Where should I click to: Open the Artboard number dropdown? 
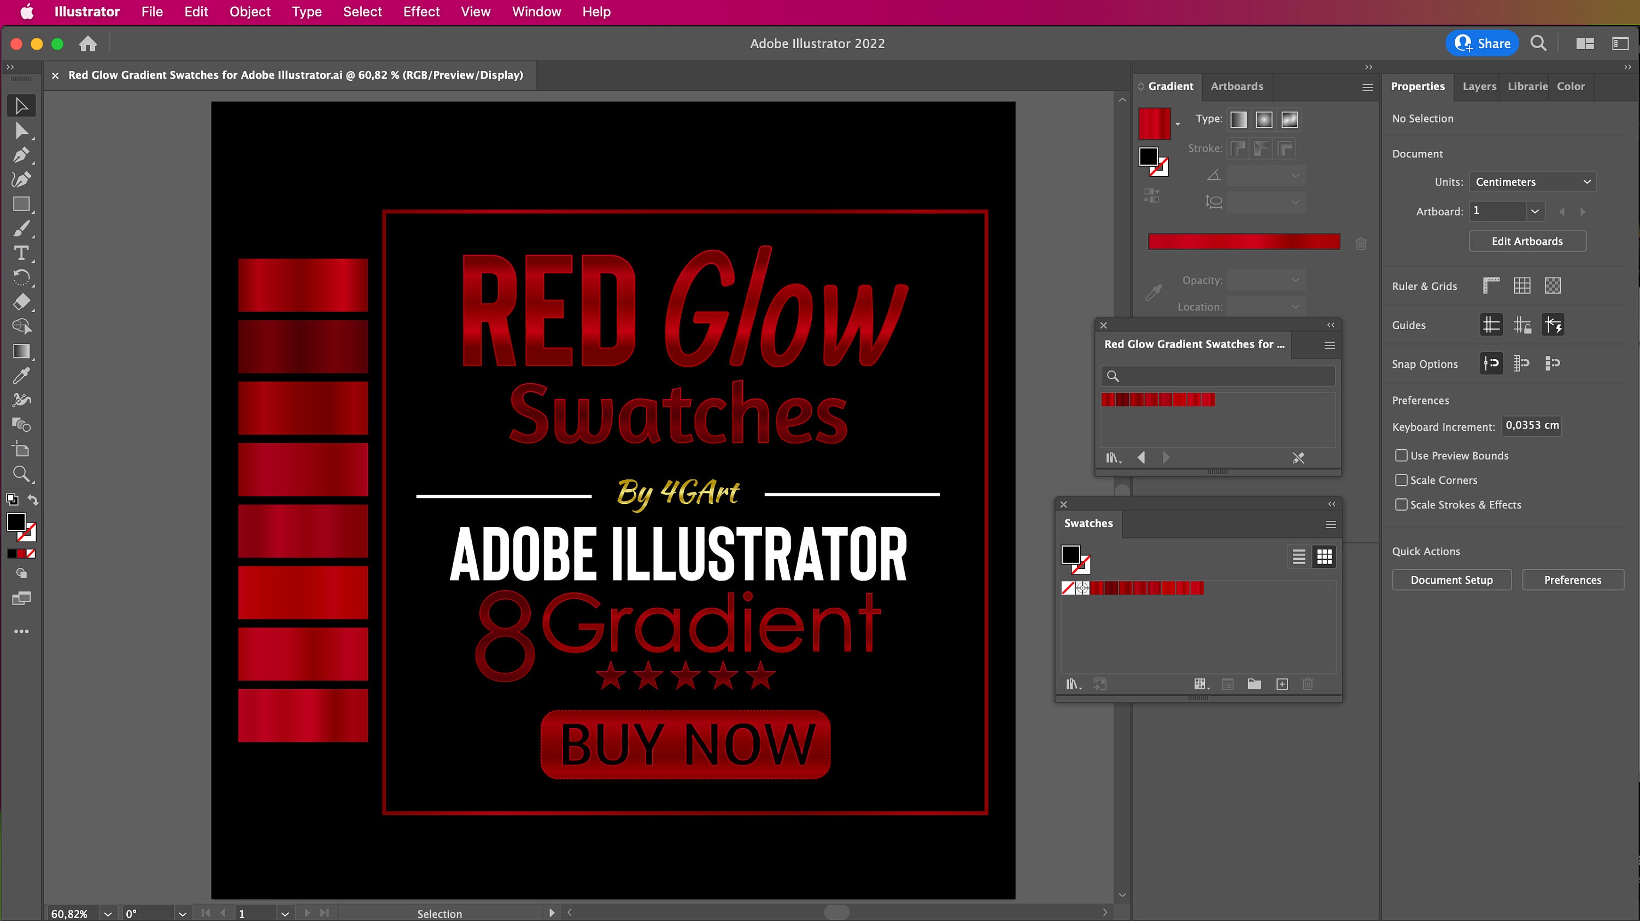(1534, 210)
